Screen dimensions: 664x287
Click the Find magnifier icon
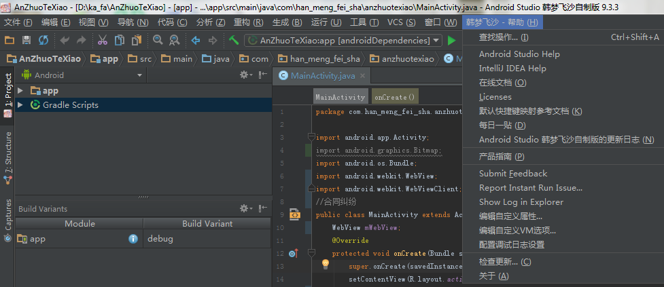(x=158, y=40)
